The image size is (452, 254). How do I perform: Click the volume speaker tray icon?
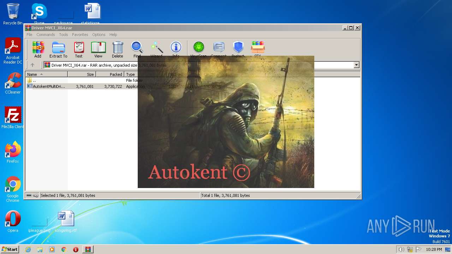tap(401, 249)
